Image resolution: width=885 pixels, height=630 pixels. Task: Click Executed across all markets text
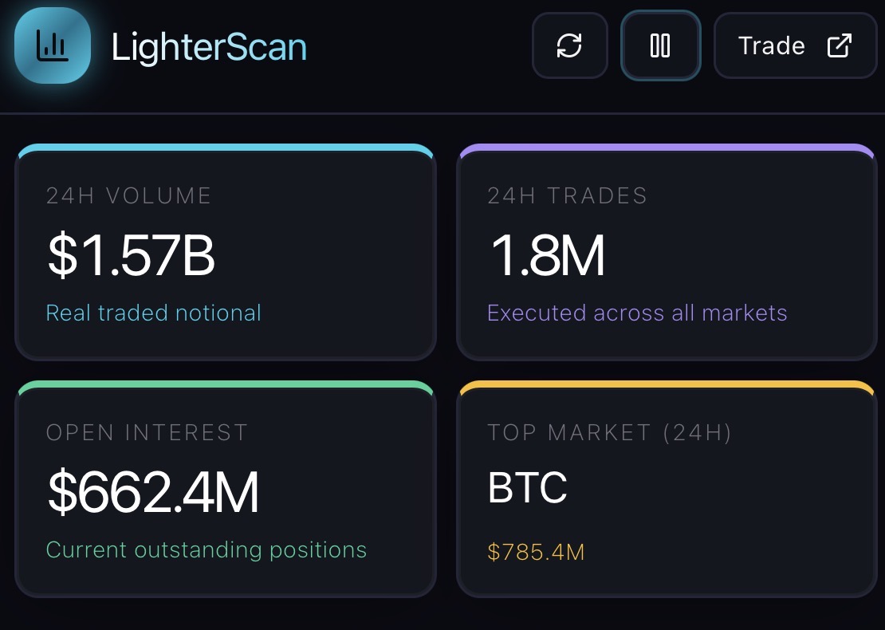637,313
